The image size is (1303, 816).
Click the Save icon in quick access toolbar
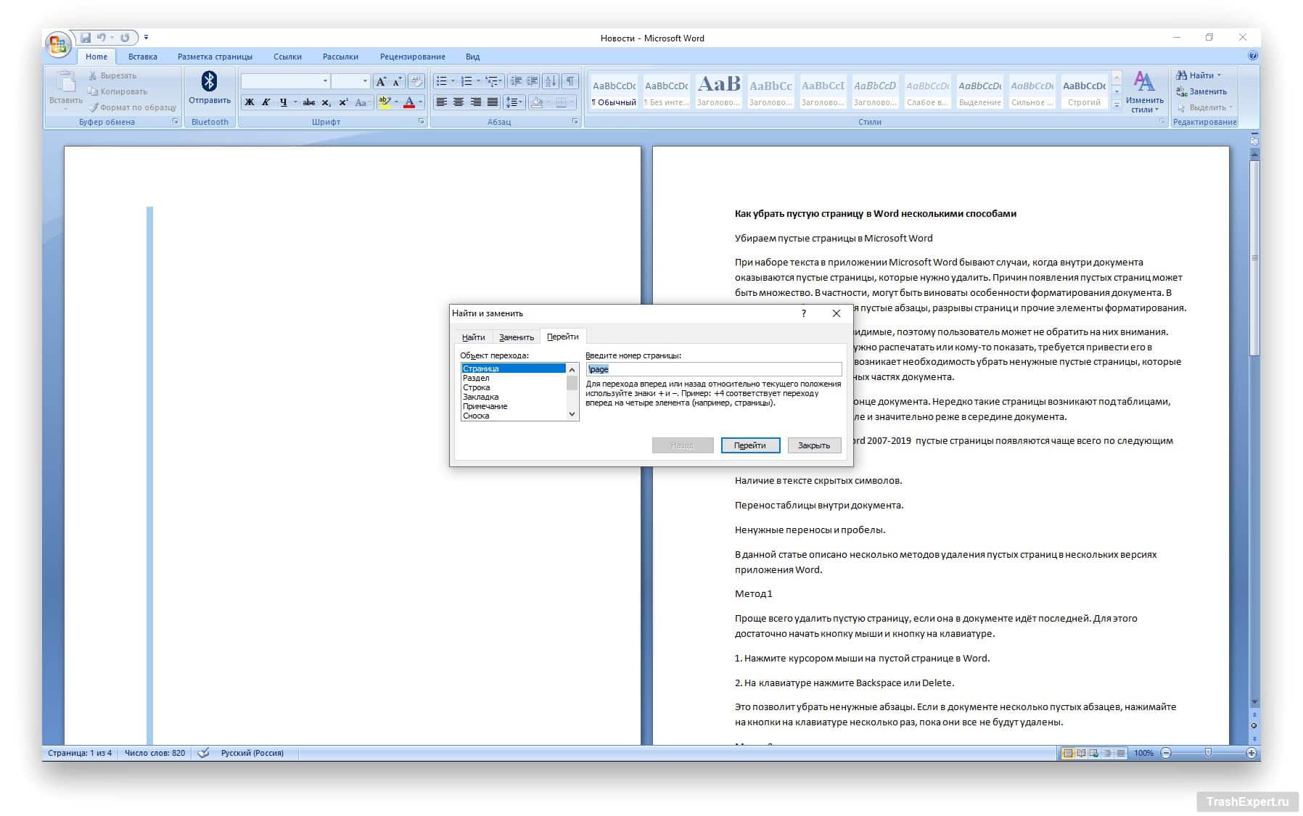tap(86, 38)
